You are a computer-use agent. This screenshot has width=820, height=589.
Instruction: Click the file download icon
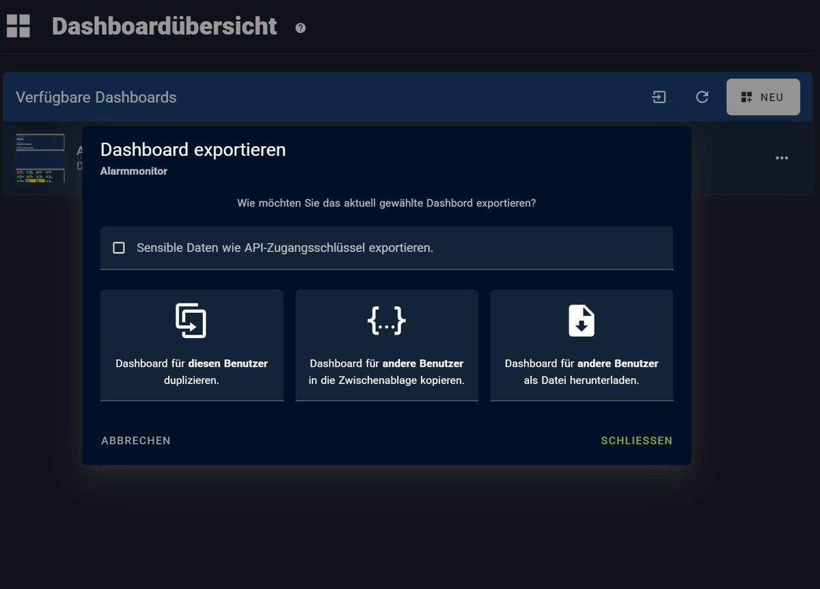pos(582,320)
